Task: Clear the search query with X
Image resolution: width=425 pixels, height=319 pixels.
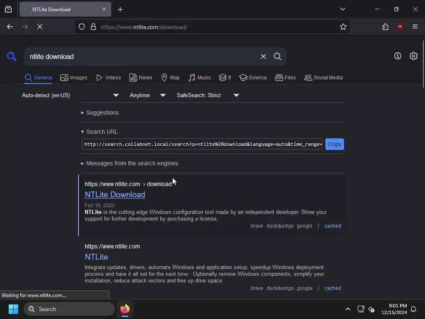Action: point(263,56)
